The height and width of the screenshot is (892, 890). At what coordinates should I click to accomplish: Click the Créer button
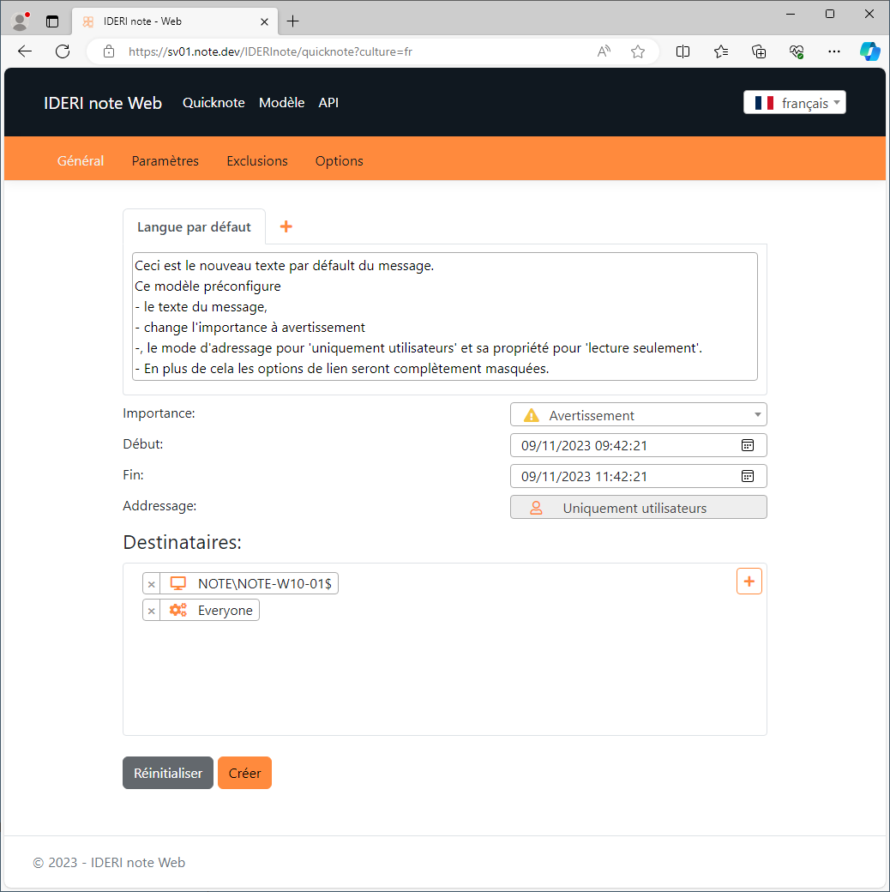244,773
